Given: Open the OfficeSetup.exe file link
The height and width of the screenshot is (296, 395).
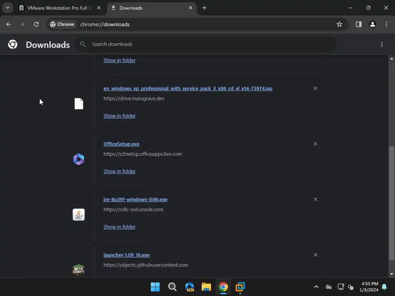Looking at the screenshot, I should (122, 144).
